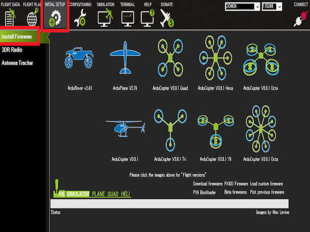
Task: Click the ArduCopter helicopter firmware icon
Action: pyautogui.click(x=124, y=128)
